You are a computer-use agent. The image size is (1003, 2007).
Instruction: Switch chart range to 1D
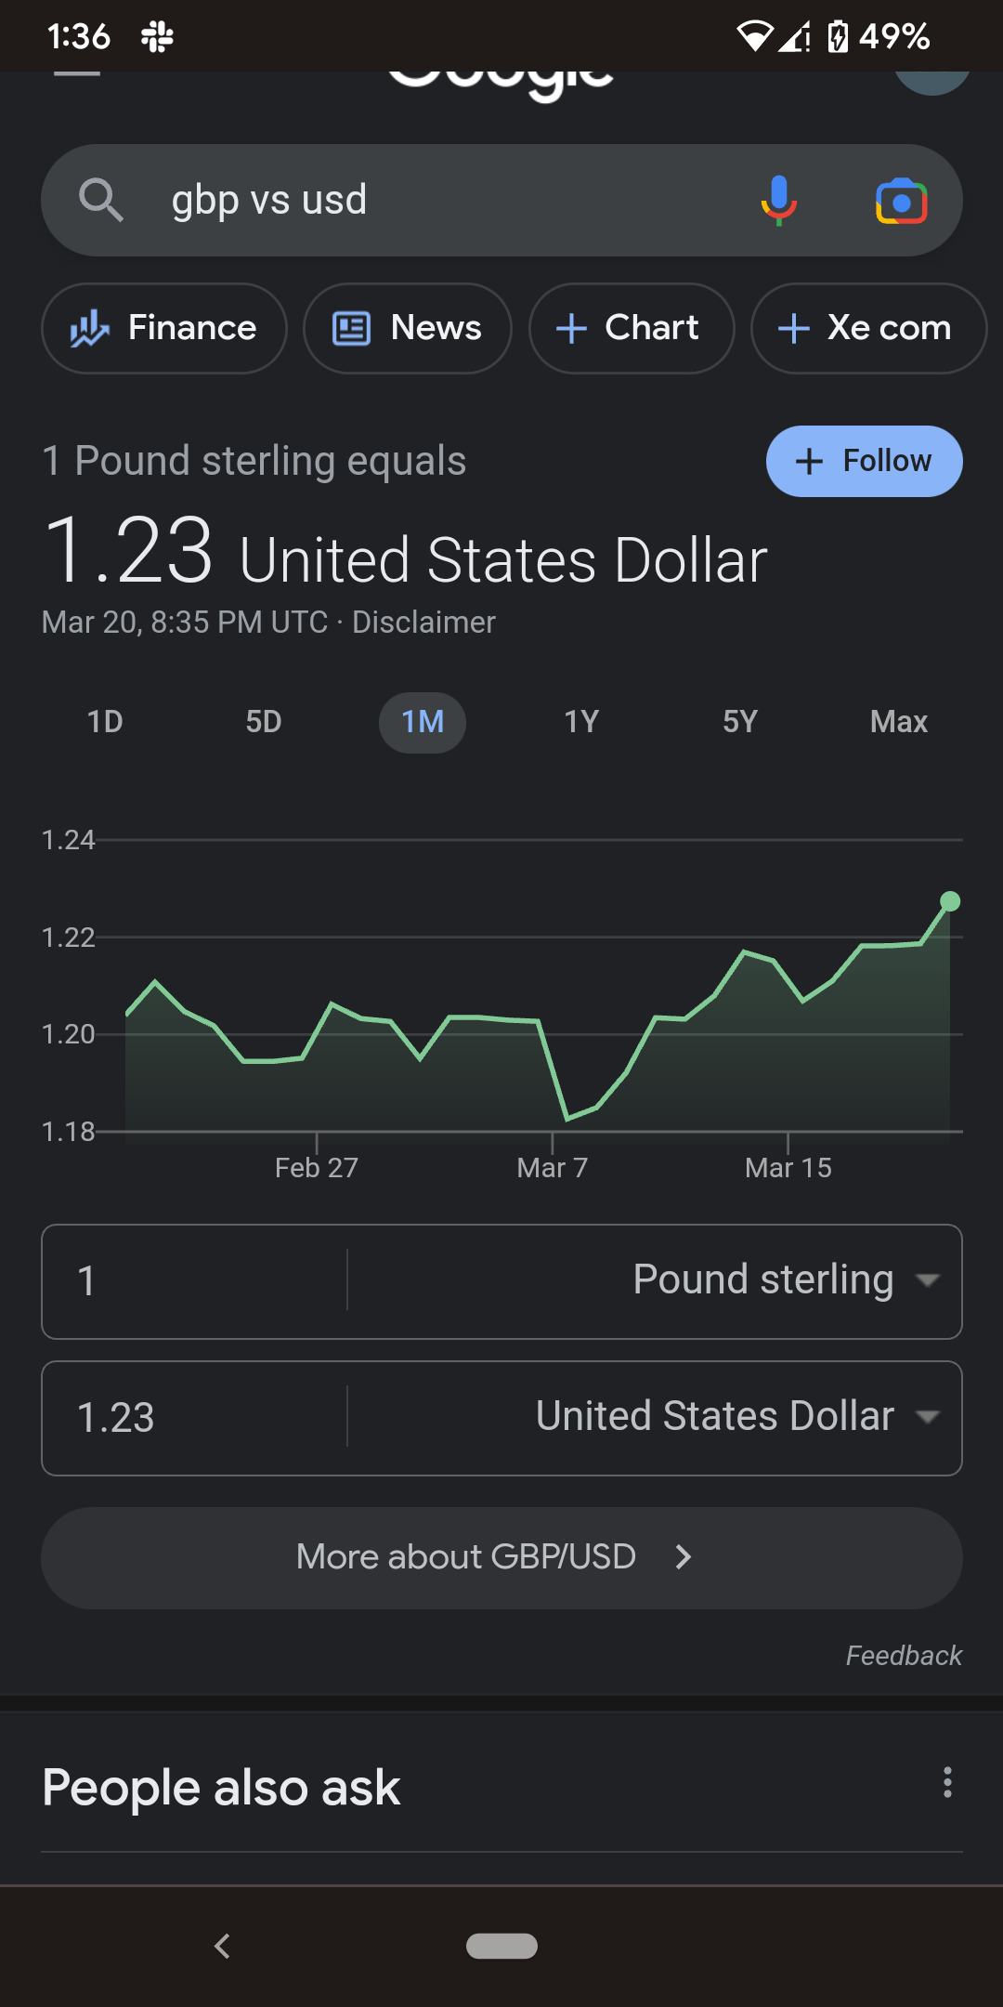click(x=105, y=722)
